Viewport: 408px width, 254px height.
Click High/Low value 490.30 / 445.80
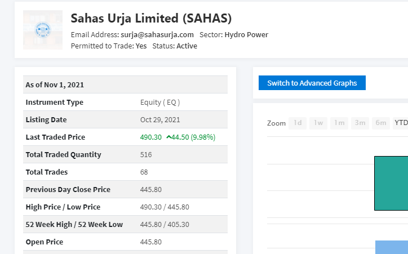(165, 207)
